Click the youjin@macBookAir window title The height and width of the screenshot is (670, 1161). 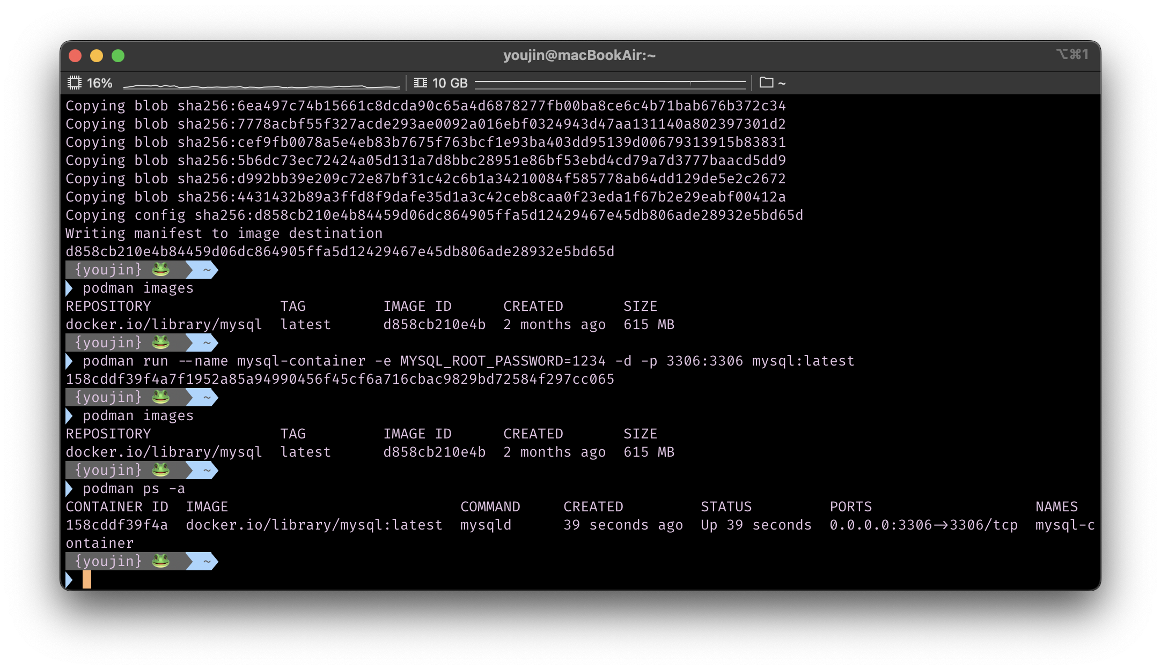[579, 55]
